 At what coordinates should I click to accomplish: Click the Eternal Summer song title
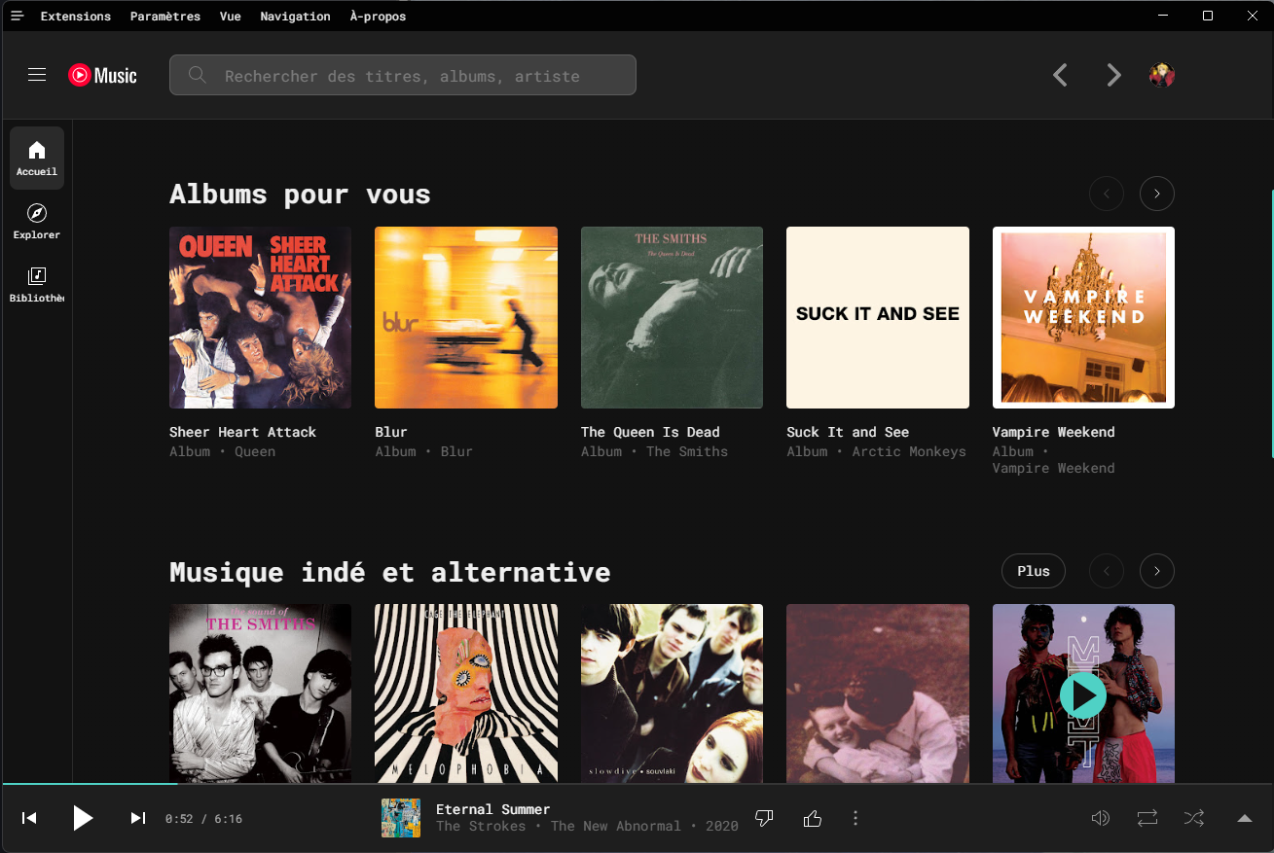click(493, 809)
